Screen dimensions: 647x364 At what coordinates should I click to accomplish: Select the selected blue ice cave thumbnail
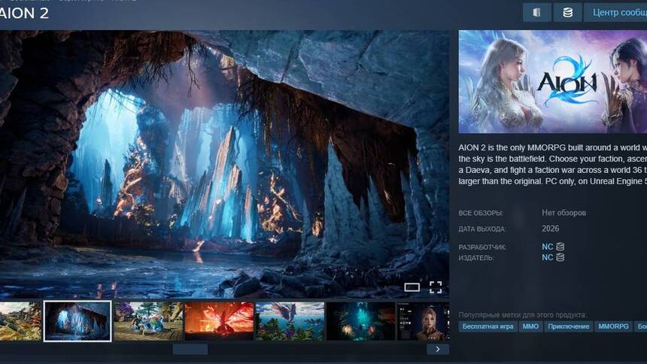point(77,321)
